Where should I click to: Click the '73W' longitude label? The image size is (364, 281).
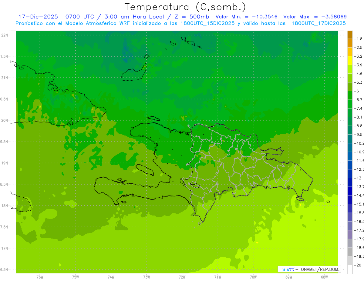[x=147, y=277]
